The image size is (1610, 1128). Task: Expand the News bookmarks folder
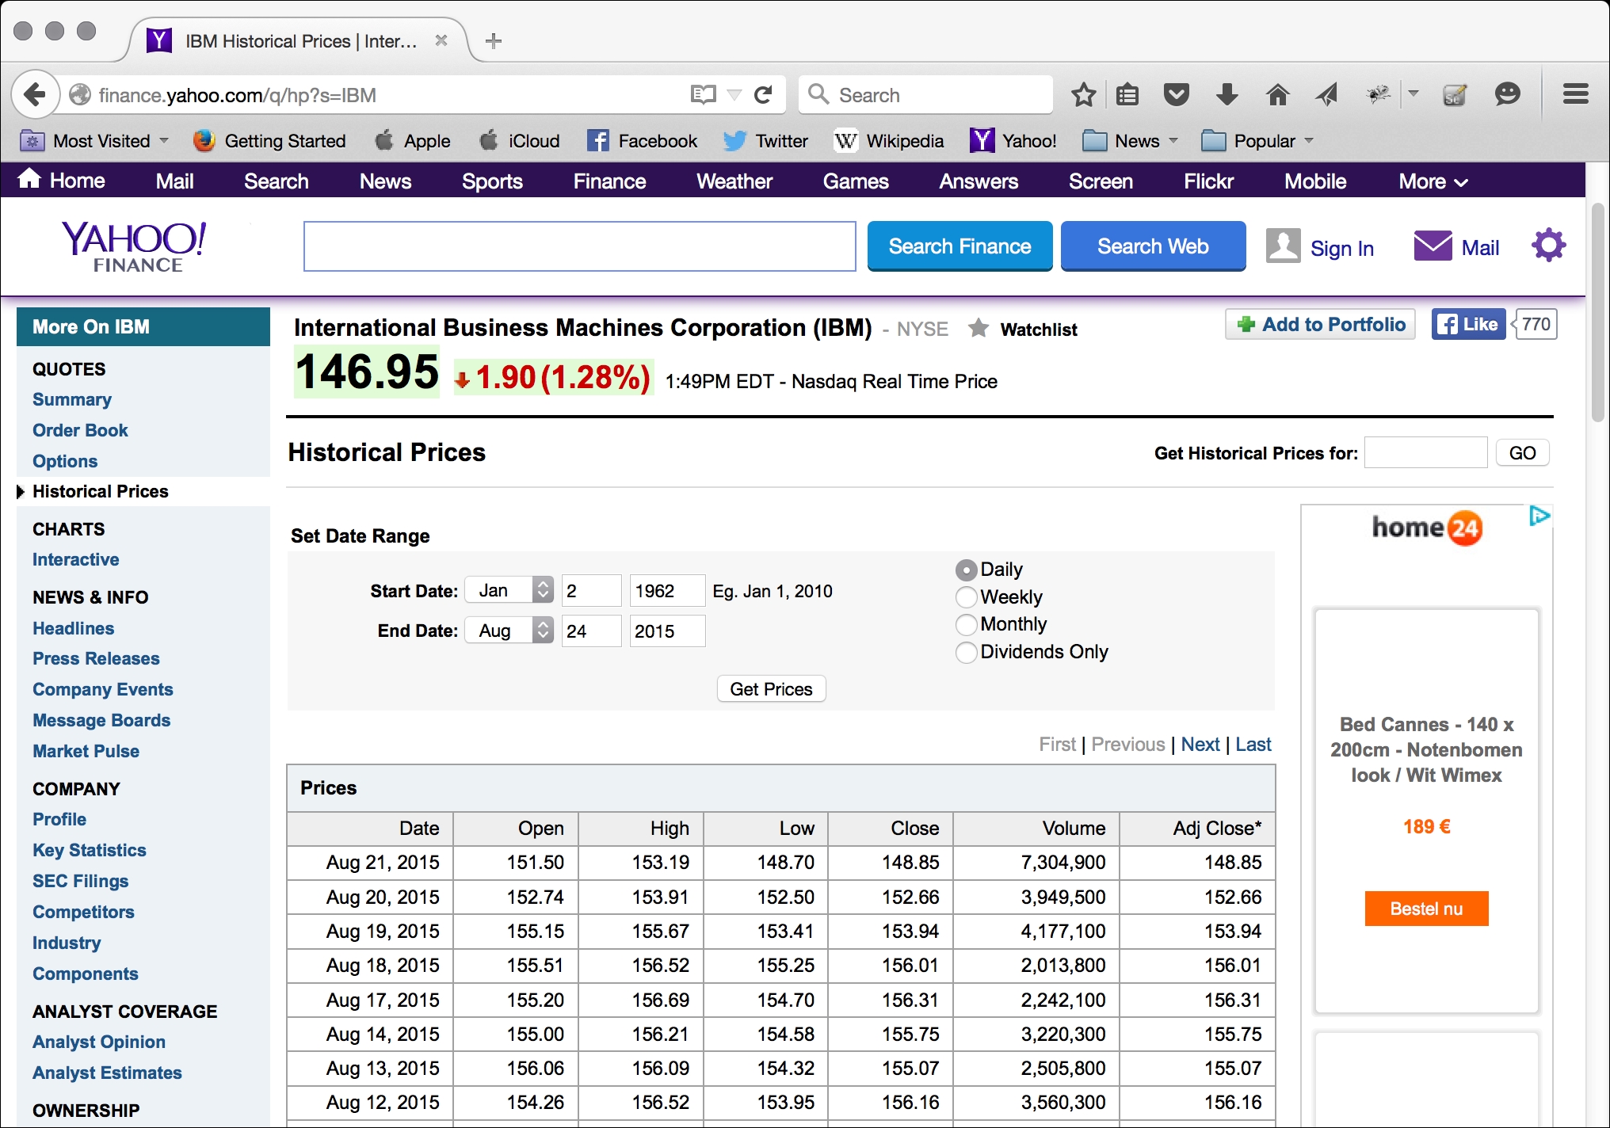(1130, 141)
